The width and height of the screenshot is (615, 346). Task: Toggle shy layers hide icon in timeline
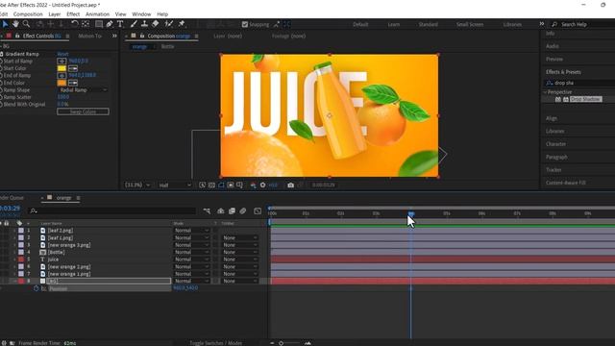point(221,211)
